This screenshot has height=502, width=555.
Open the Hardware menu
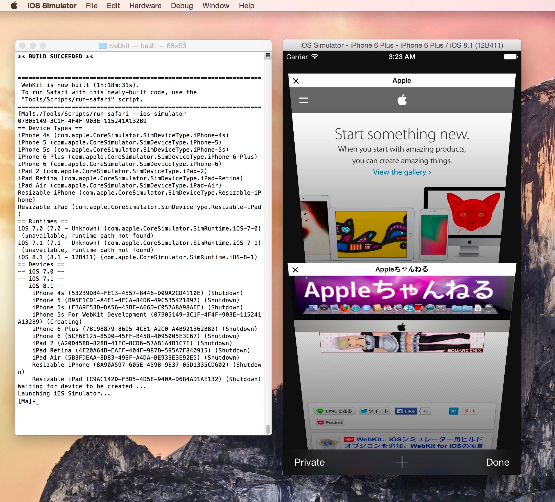pos(145,6)
